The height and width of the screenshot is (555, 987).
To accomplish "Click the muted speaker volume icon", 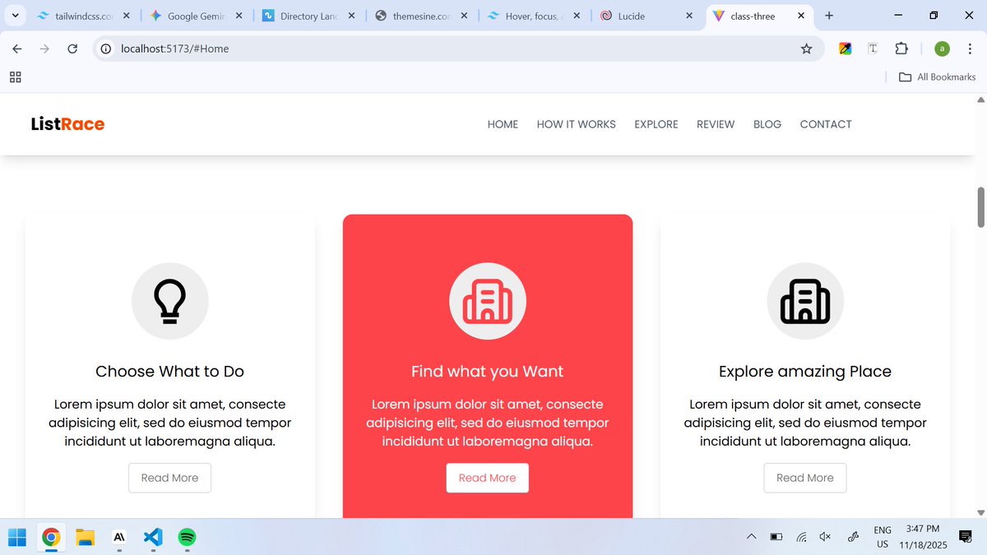I will (x=826, y=537).
